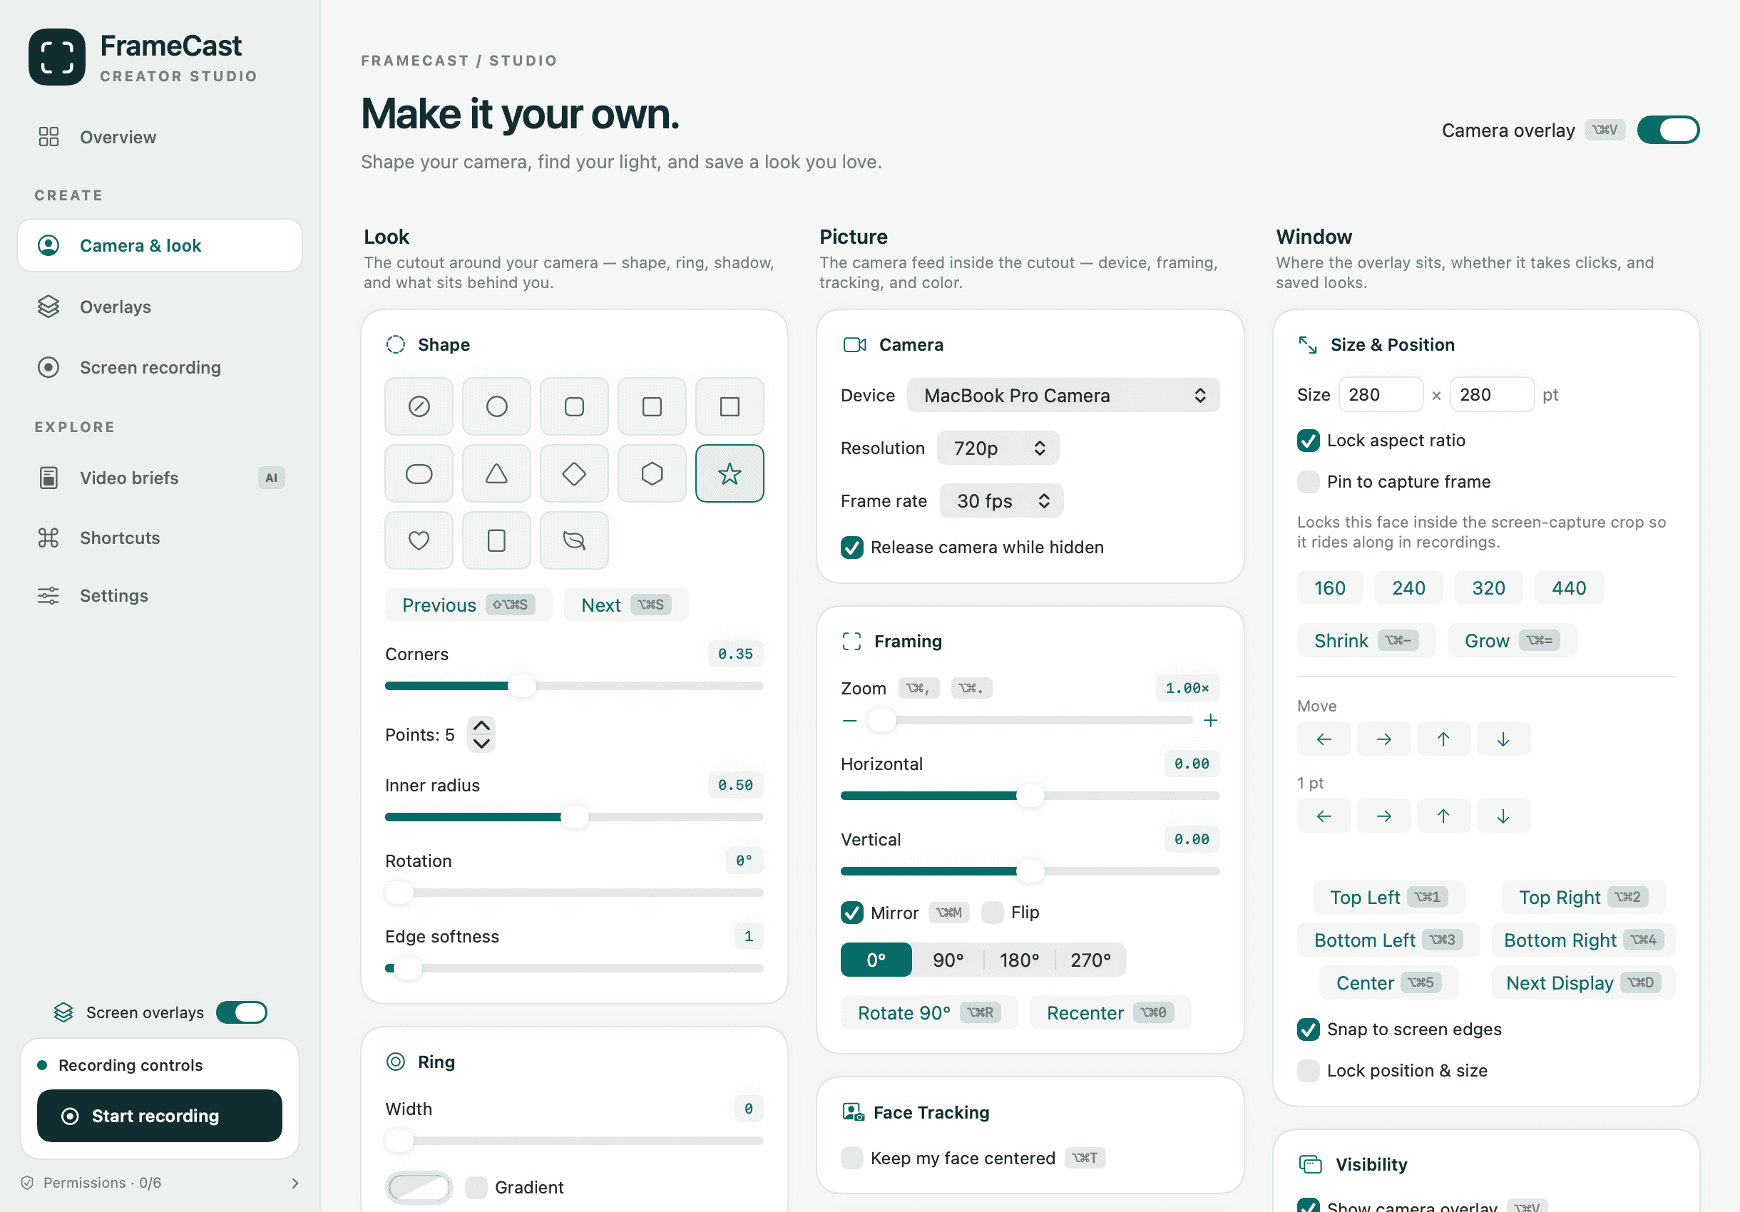
Task: Open Shortcuts page
Action: click(159, 538)
